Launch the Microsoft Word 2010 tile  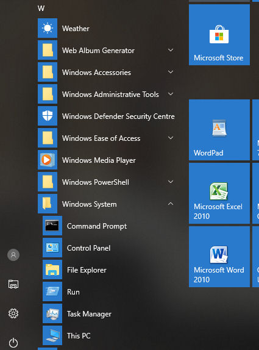[219, 257]
